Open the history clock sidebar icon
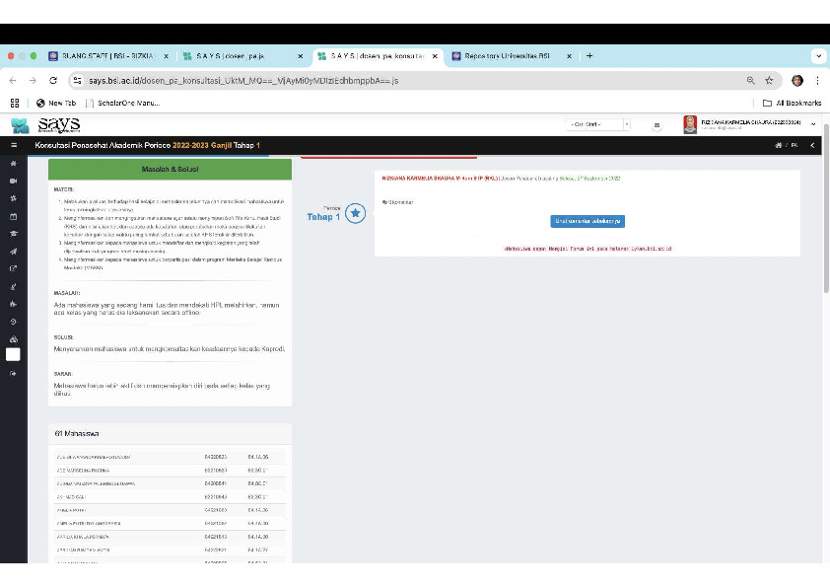 pyautogui.click(x=13, y=322)
